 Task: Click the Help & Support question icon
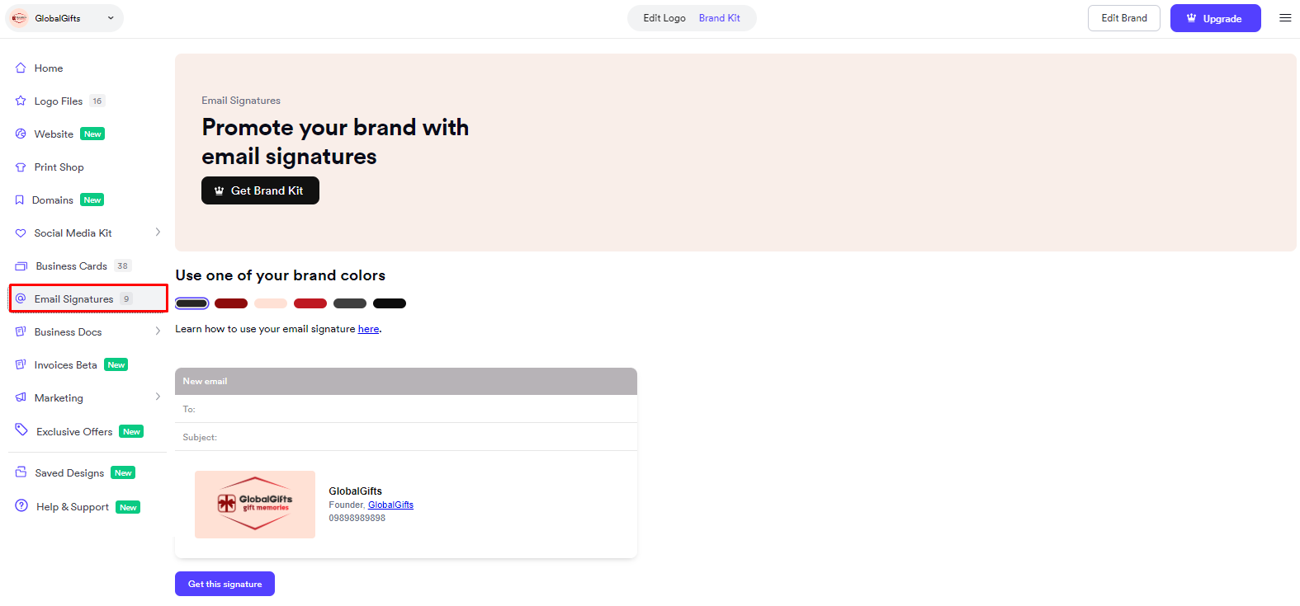point(21,506)
